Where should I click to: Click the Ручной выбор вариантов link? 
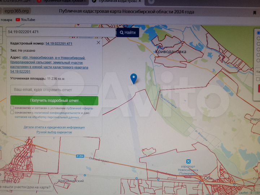pyautogui.click(x=54, y=132)
